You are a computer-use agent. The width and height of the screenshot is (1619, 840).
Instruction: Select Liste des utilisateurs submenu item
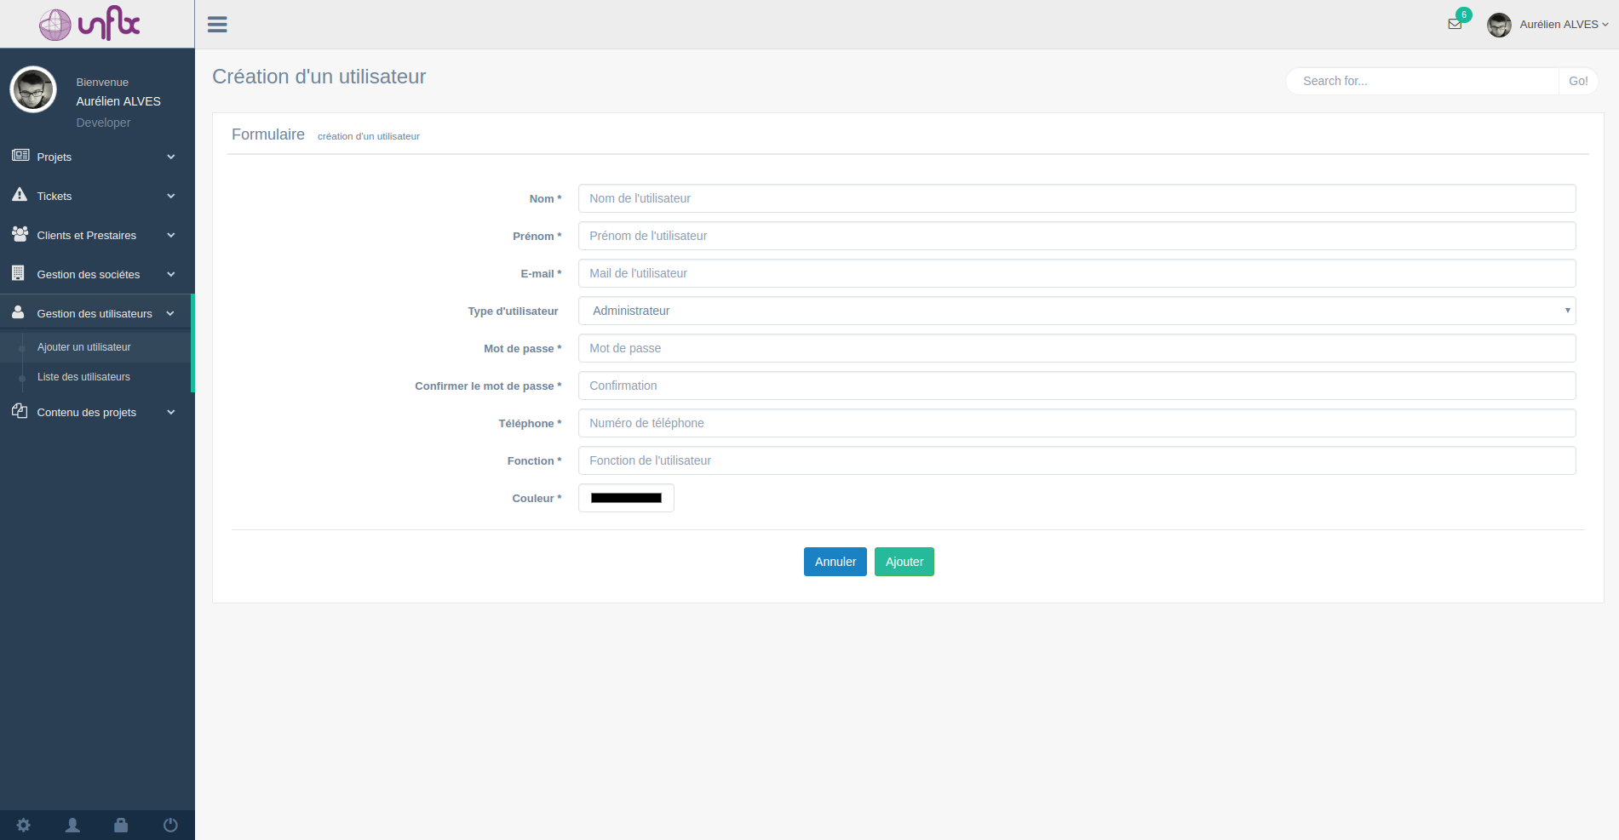coord(83,377)
